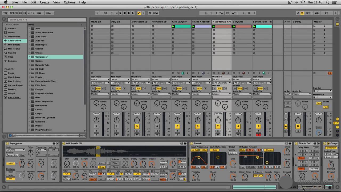341x192 pixels.
Task: Toggle the browser preview headphone button
Action: pyautogui.click(x=10, y=135)
